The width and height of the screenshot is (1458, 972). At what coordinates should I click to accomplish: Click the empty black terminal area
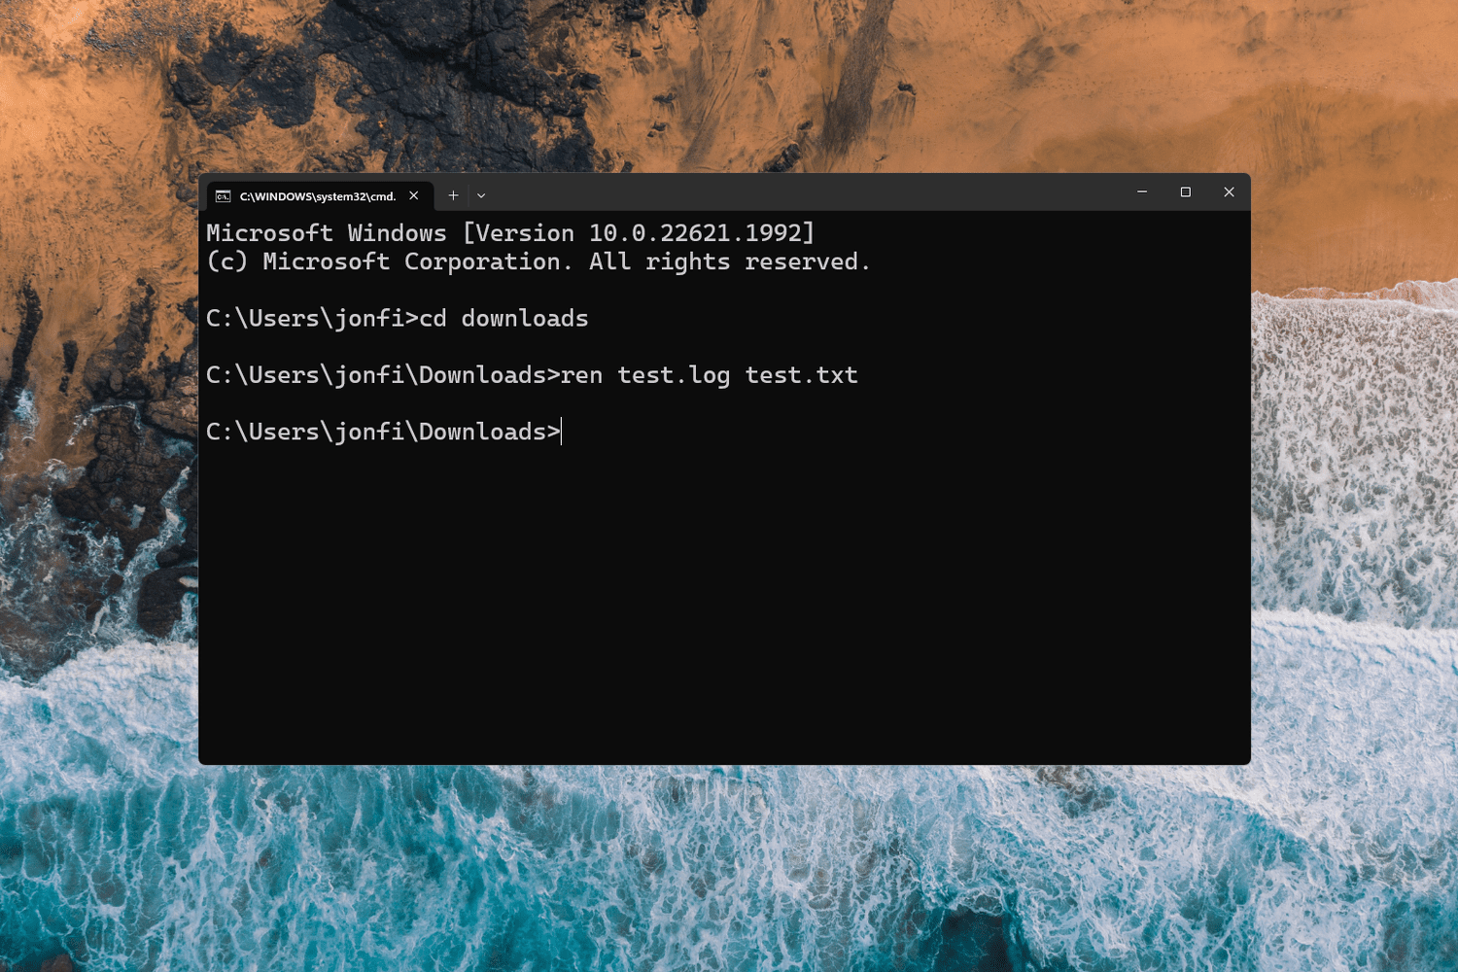(x=724, y=603)
